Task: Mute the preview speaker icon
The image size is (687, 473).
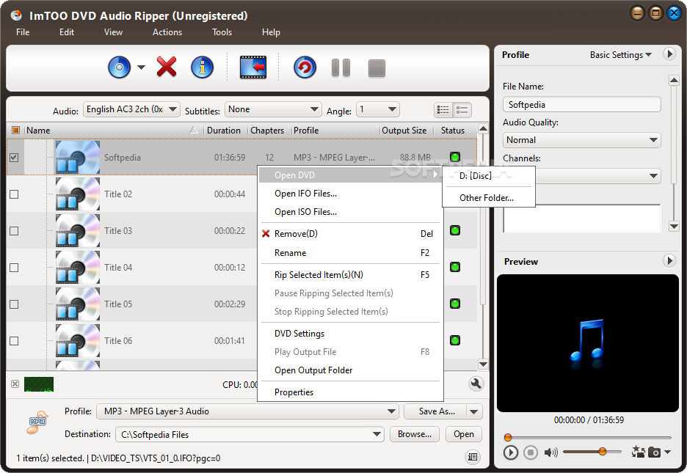Action: click(550, 452)
